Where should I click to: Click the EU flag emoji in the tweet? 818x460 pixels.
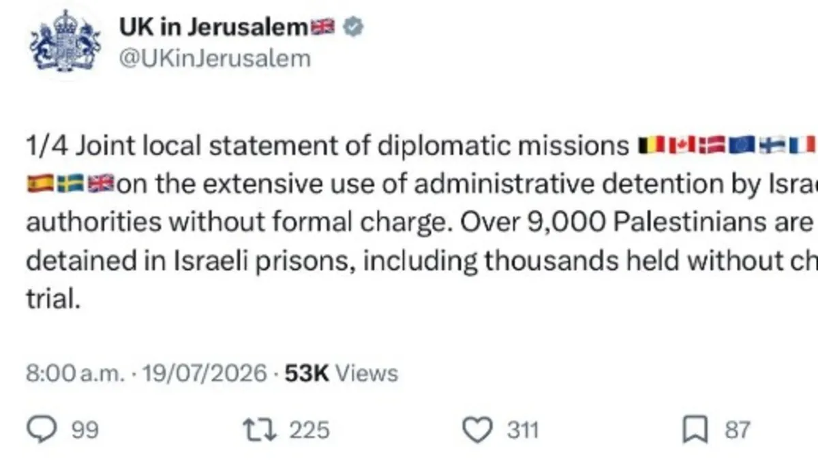pyautogui.click(x=742, y=147)
